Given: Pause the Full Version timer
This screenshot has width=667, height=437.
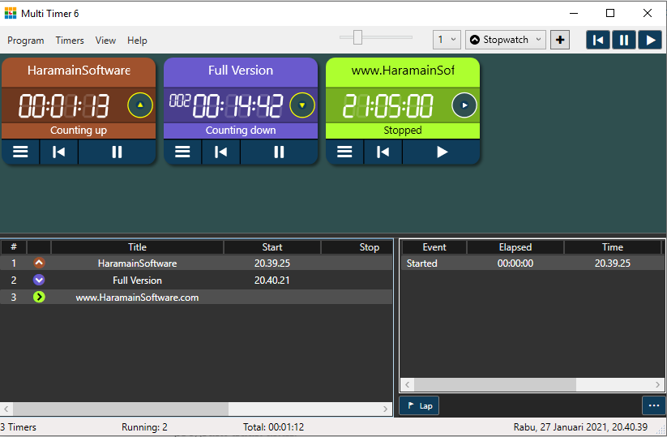Looking at the screenshot, I should (279, 152).
